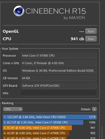Select the orange 941 score ranking entry
Viewport: 105px width, 139px height.
click(50, 128)
